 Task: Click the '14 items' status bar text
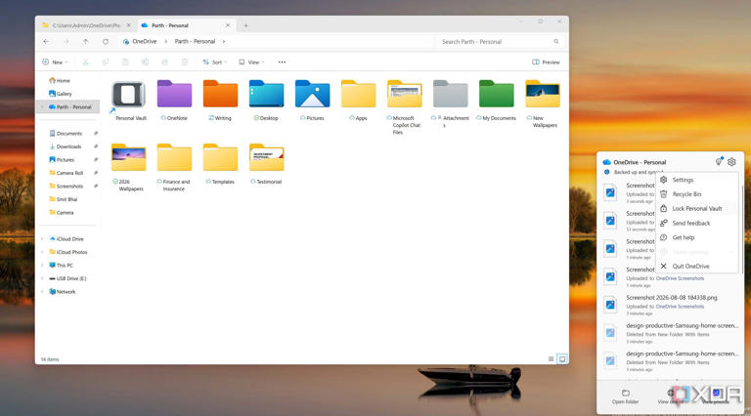[x=50, y=359]
